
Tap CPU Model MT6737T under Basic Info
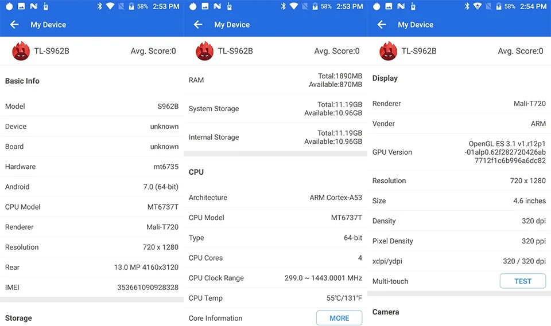92,207
